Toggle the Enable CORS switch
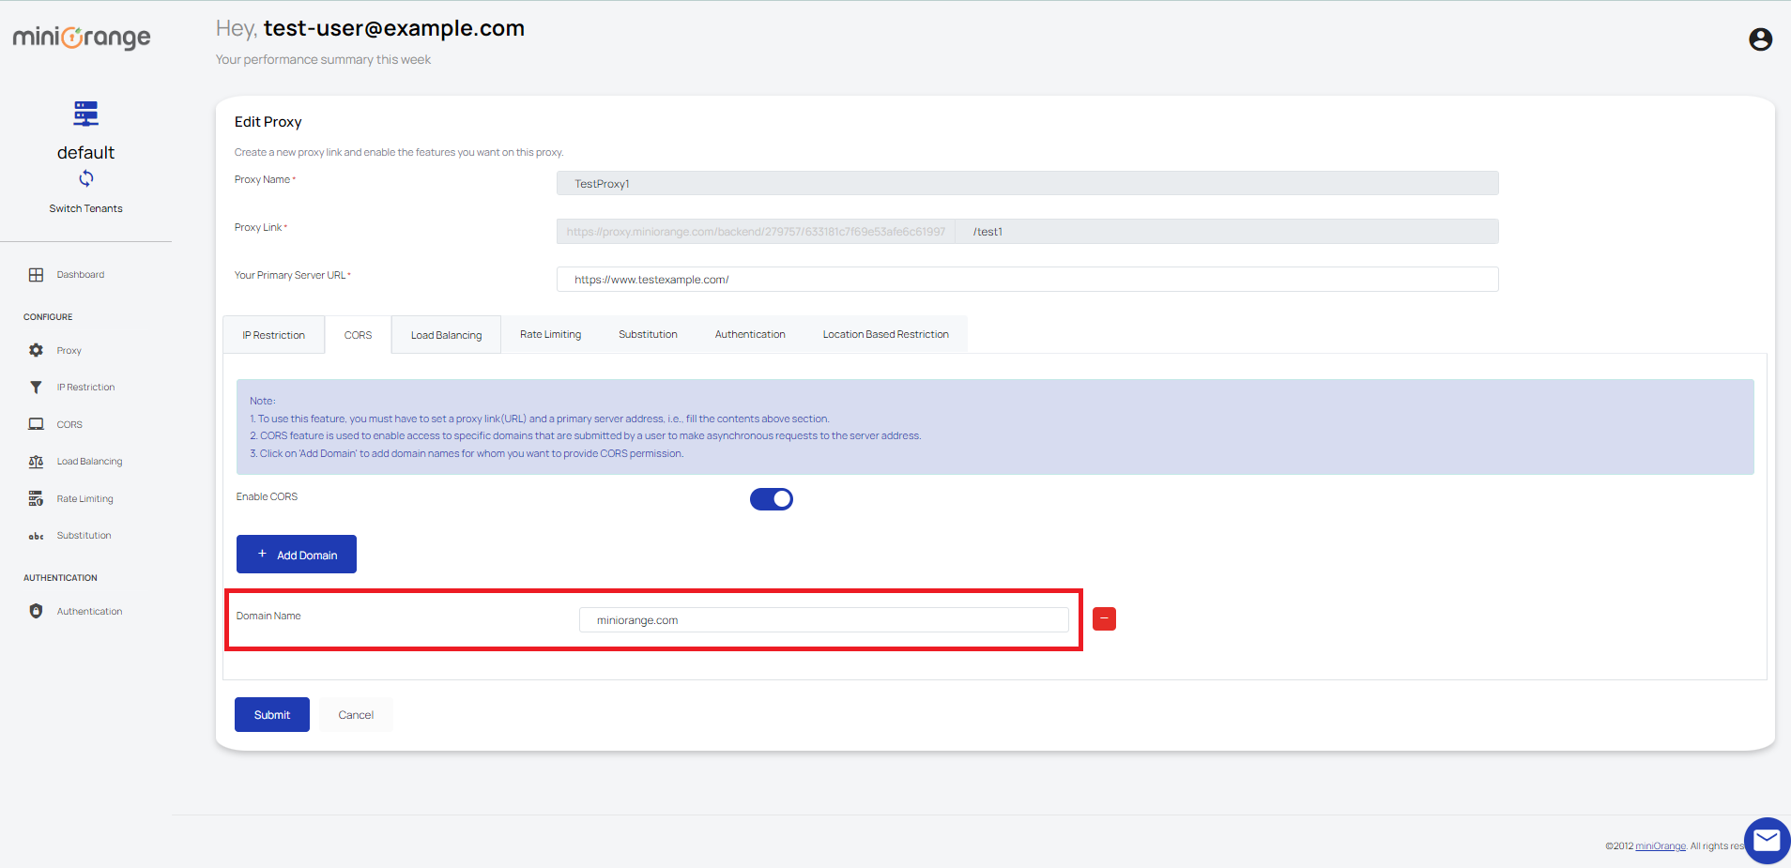The height and width of the screenshot is (868, 1791). tap(772, 499)
